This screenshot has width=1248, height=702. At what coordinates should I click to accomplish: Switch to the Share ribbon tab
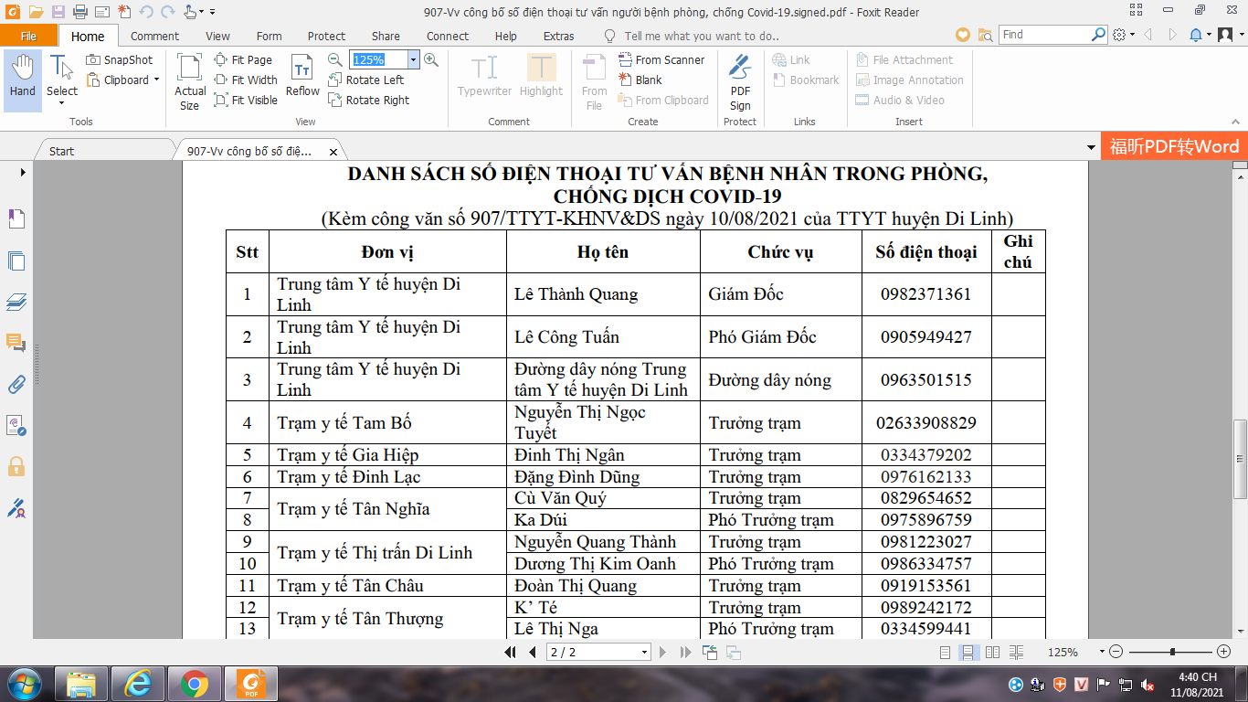386,36
